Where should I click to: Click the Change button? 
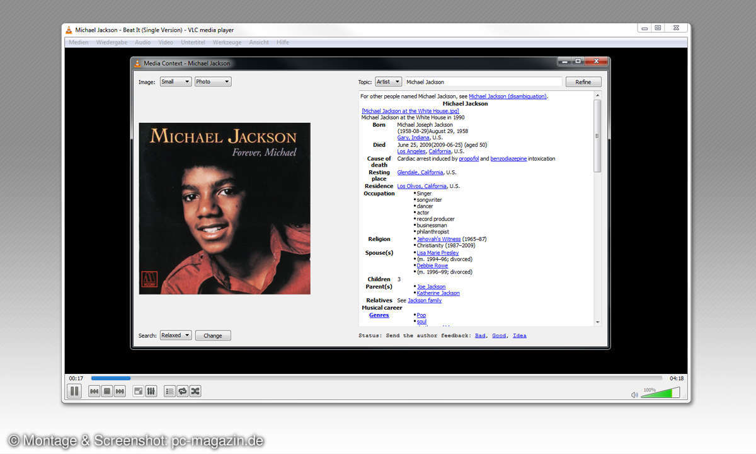(x=213, y=335)
